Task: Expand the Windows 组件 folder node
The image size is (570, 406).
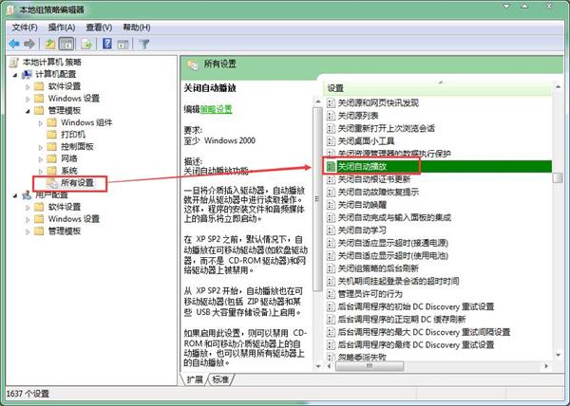Action: pyautogui.click(x=40, y=123)
